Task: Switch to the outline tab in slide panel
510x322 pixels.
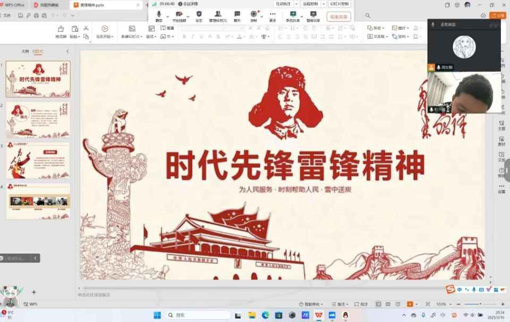Action: click(x=25, y=51)
